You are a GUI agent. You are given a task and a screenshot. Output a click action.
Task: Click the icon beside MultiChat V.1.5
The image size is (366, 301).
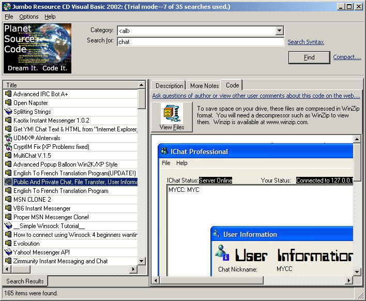(8, 156)
